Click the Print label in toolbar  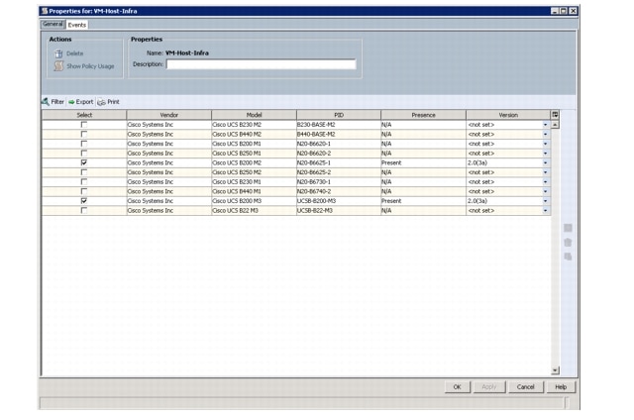point(113,102)
